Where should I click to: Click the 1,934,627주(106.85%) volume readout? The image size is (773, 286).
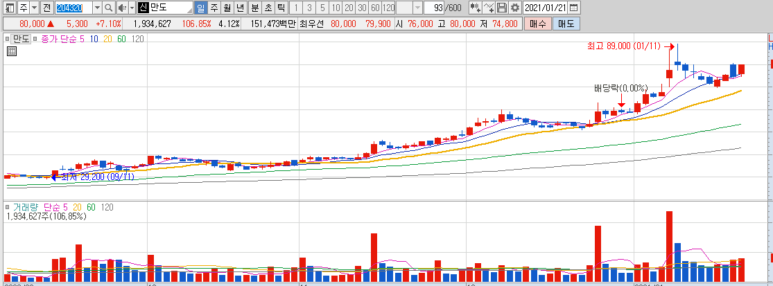click(x=46, y=216)
